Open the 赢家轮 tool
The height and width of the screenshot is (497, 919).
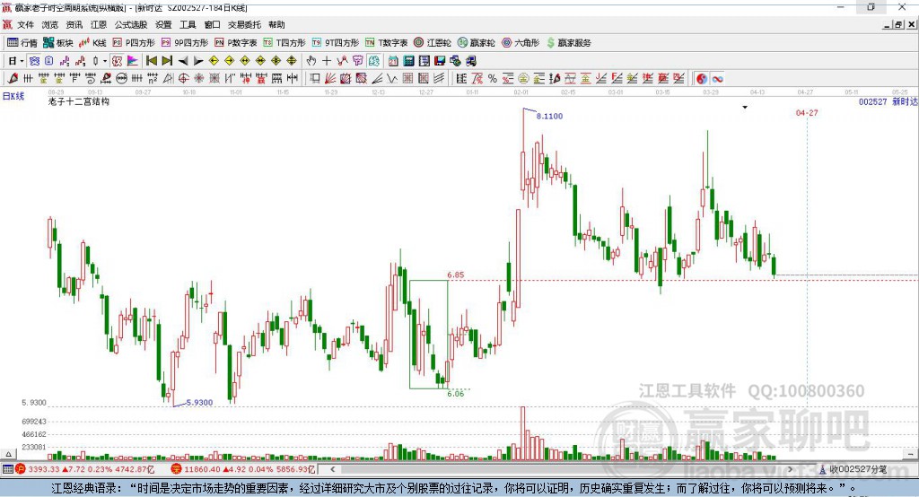(477, 43)
